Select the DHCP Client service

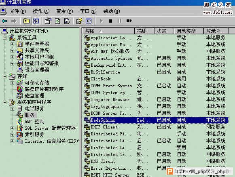[156, 127]
